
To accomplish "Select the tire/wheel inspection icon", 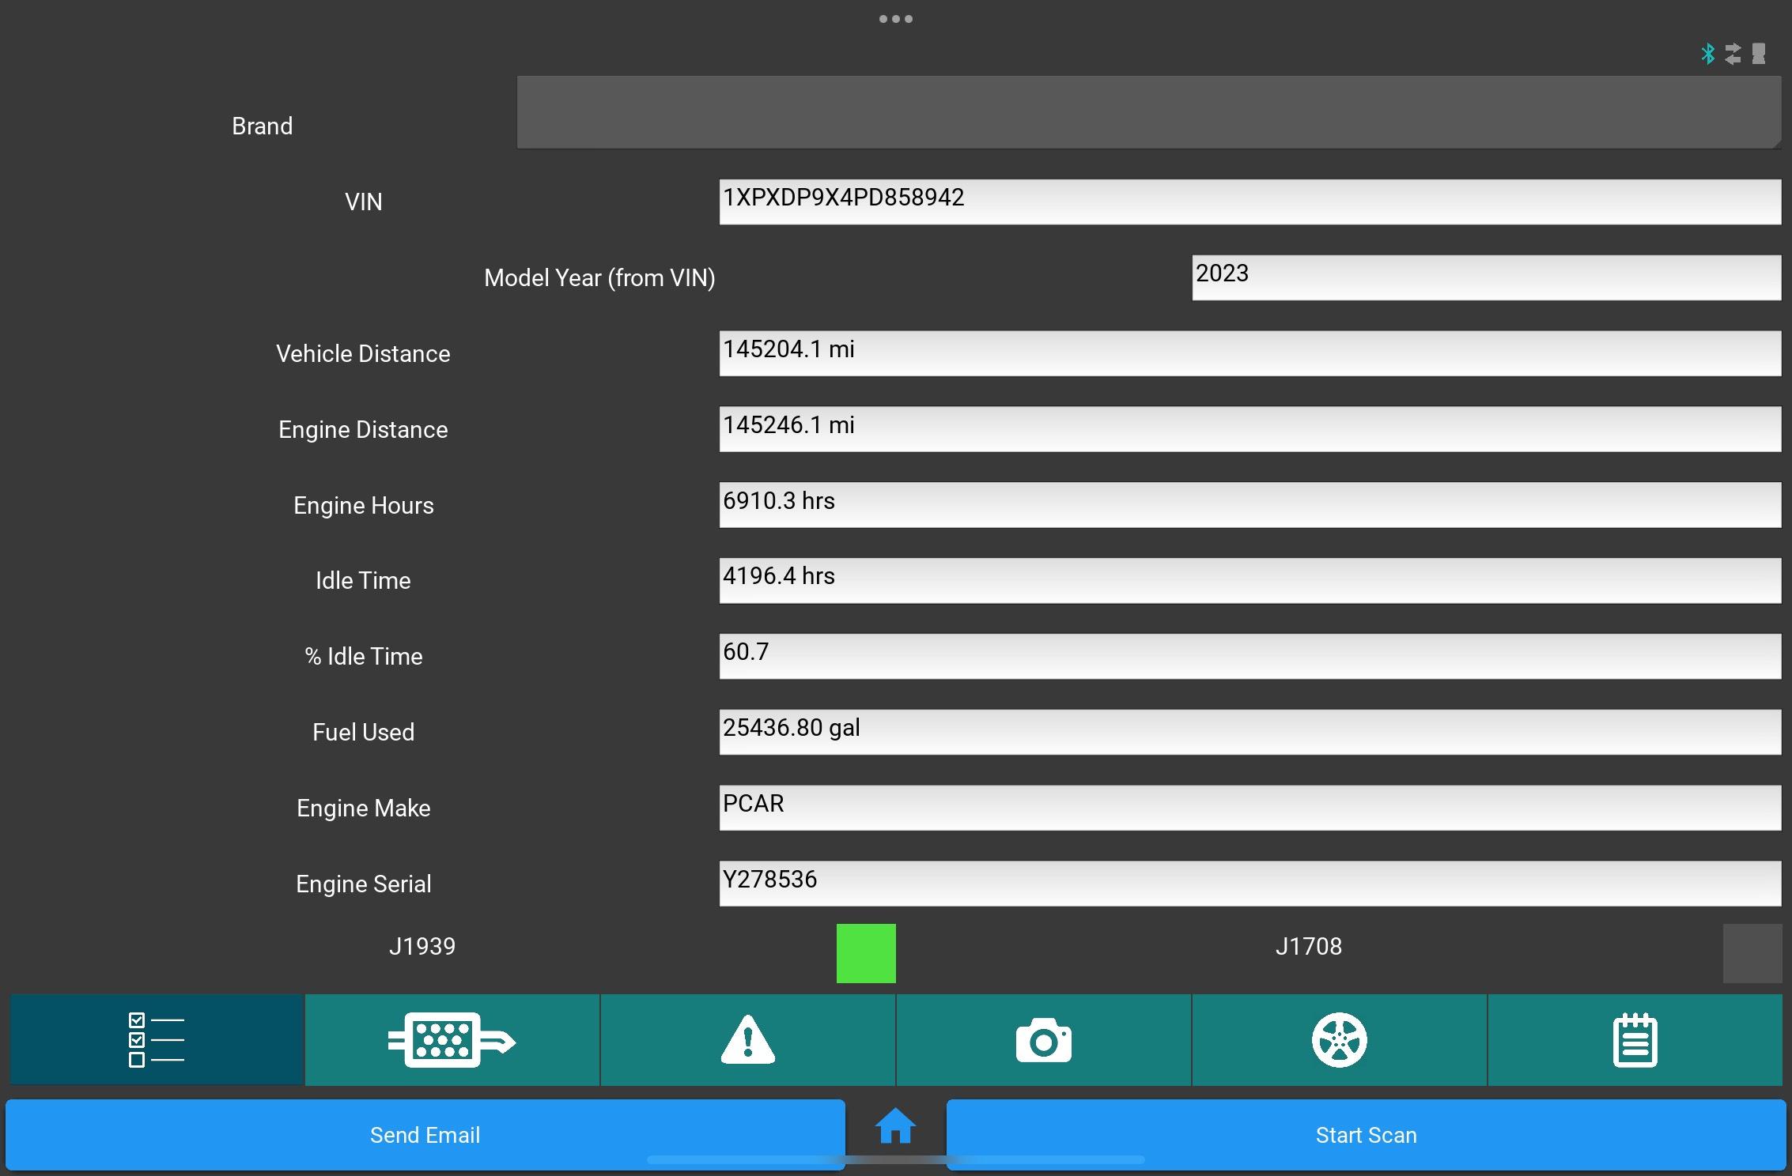I will [x=1340, y=1038].
